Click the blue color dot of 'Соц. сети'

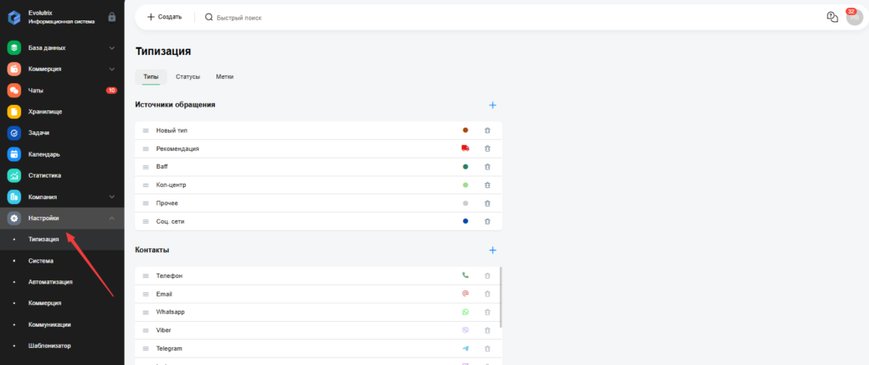[x=466, y=221]
